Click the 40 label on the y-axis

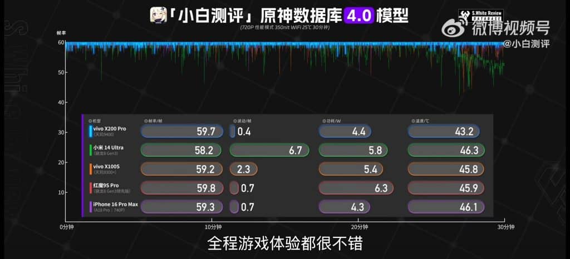click(61, 103)
